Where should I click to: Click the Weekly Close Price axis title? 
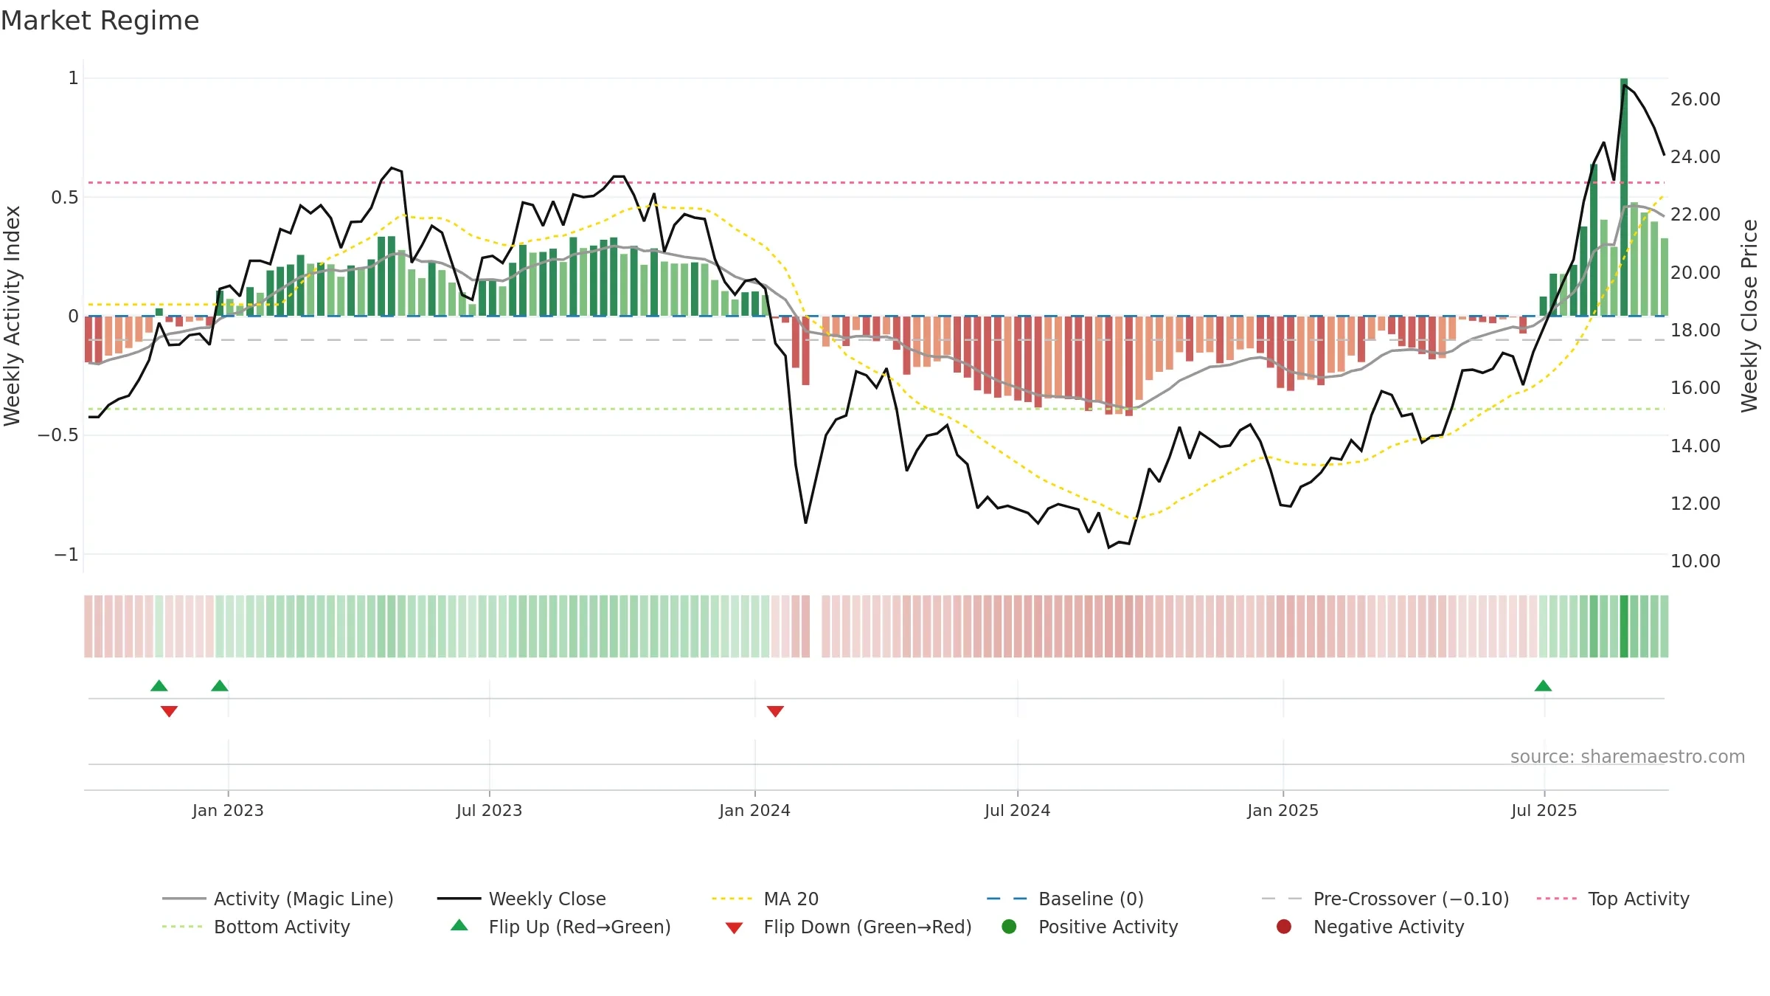pyautogui.click(x=1749, y=316)
